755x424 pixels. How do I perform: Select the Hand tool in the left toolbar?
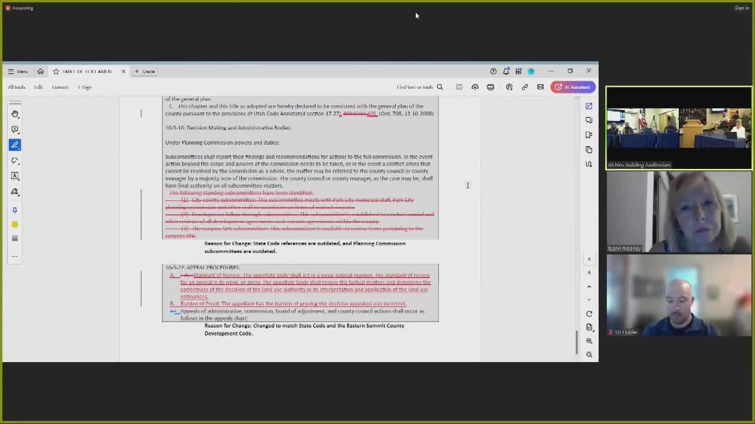pos(15,114)
